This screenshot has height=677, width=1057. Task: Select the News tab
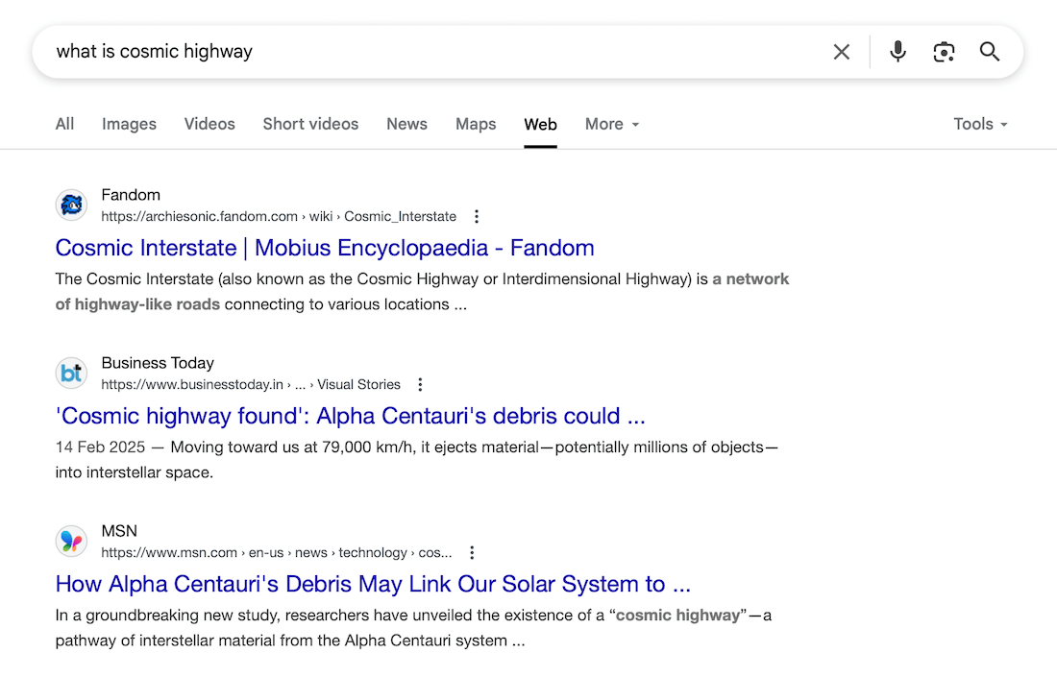click(406, 124)
